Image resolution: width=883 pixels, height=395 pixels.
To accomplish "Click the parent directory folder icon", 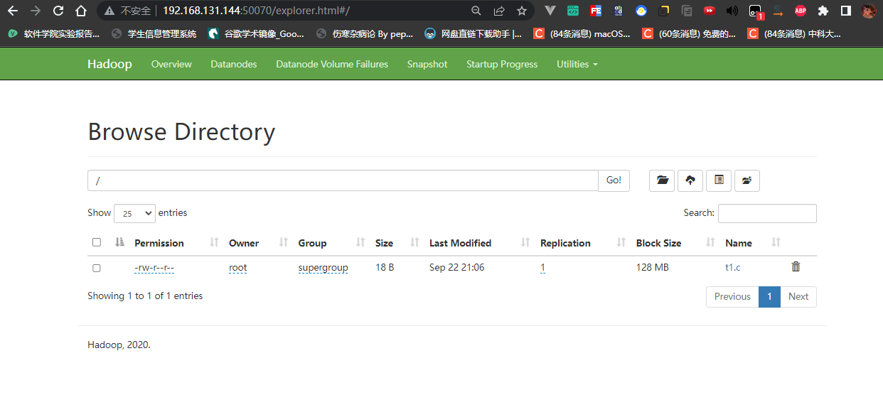I will tap(746, 180).
